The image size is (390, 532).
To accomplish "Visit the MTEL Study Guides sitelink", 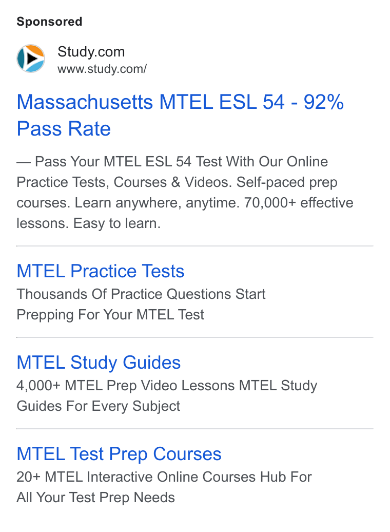I will 99,362.
